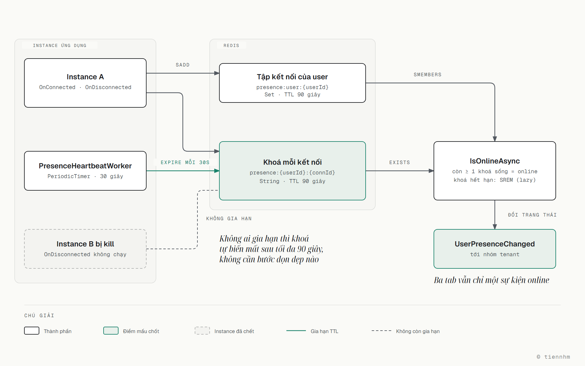
Task: Click the OnDisconnected không chạy text
Action: (x=85, y=254)
